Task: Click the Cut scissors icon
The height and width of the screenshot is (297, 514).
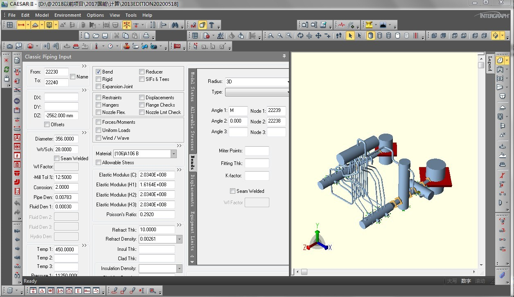Action: coord(117,36)
